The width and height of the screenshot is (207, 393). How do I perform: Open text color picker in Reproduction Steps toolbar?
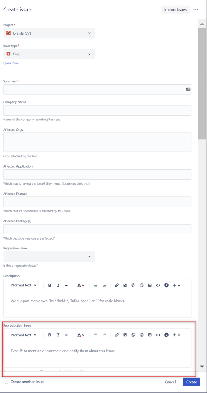(81, 335)
